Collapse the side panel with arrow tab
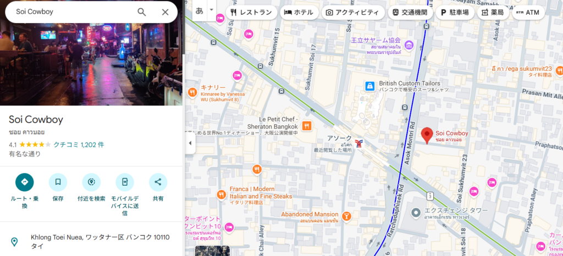The height and width of the screenshot is (256, 563). (x=190, y=143)
